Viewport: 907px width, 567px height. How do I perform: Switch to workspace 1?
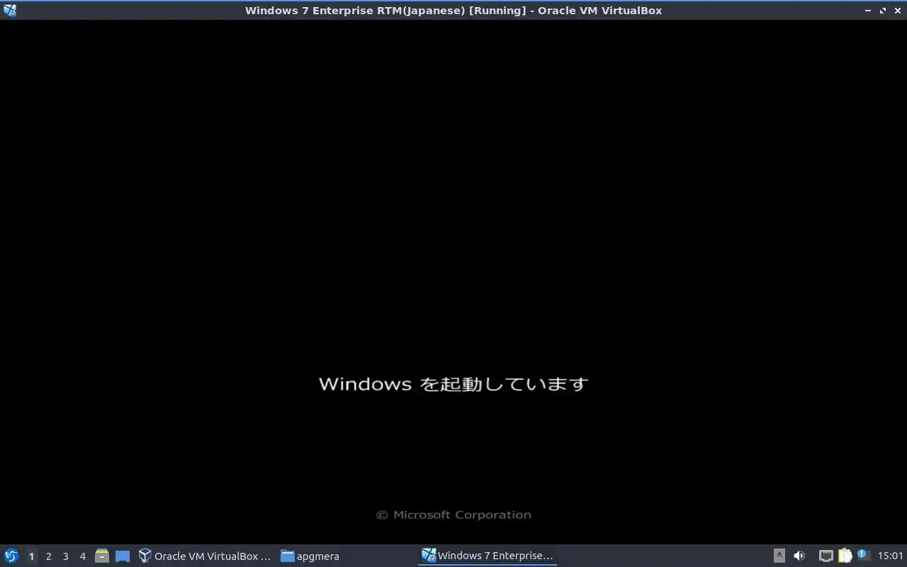click(31, 556)
